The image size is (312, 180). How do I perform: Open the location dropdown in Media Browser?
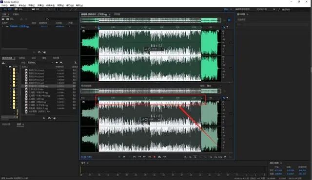point(40,63)
